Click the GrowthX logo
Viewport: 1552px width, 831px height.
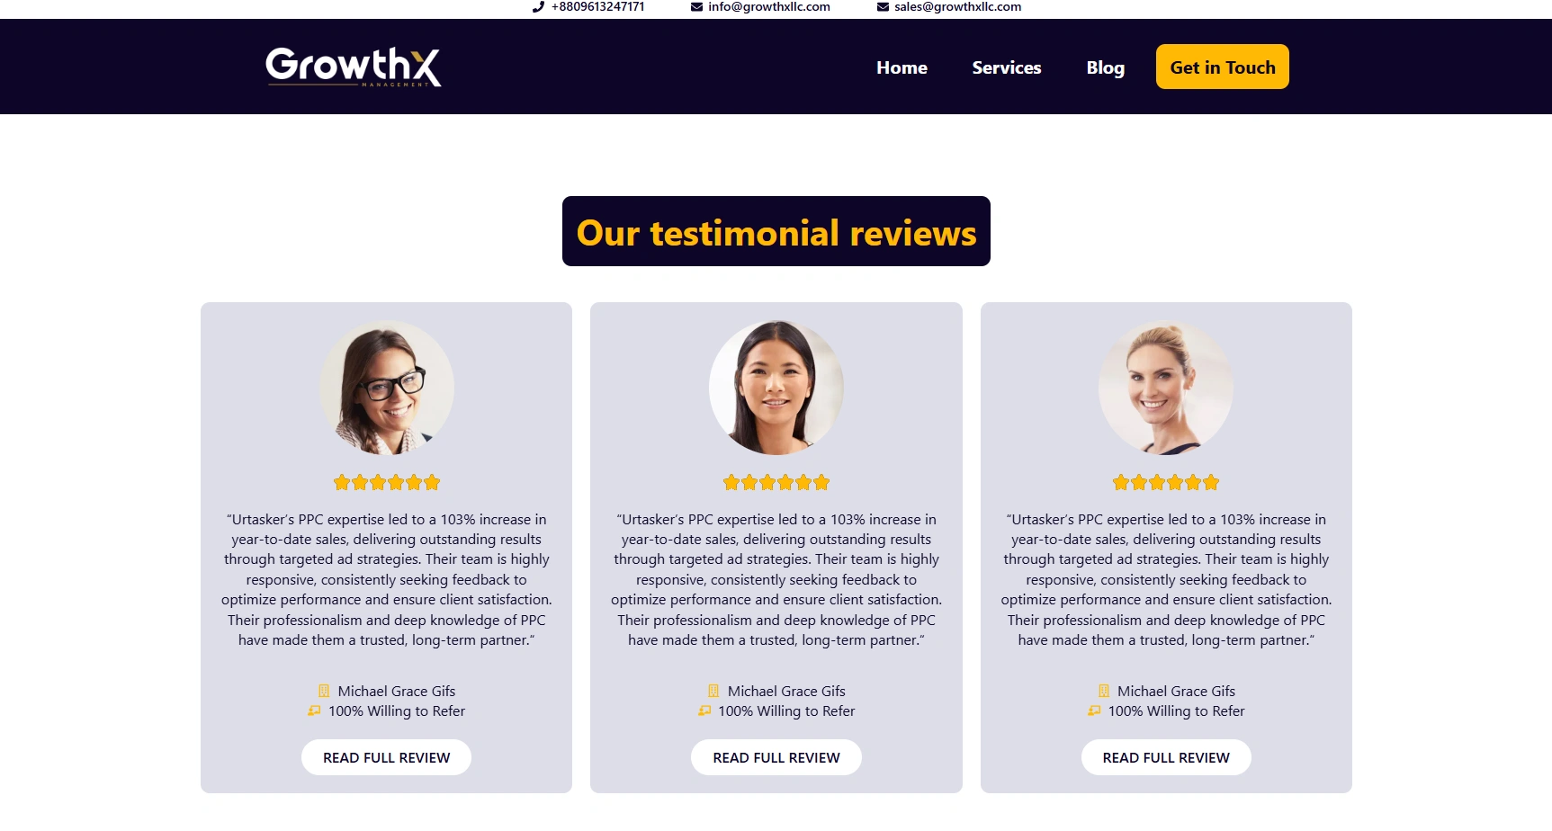pos(354,67)
